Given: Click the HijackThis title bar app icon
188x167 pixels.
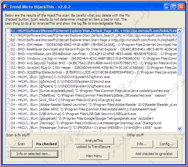Looking at the screenshot, I should tap(6, 6).
